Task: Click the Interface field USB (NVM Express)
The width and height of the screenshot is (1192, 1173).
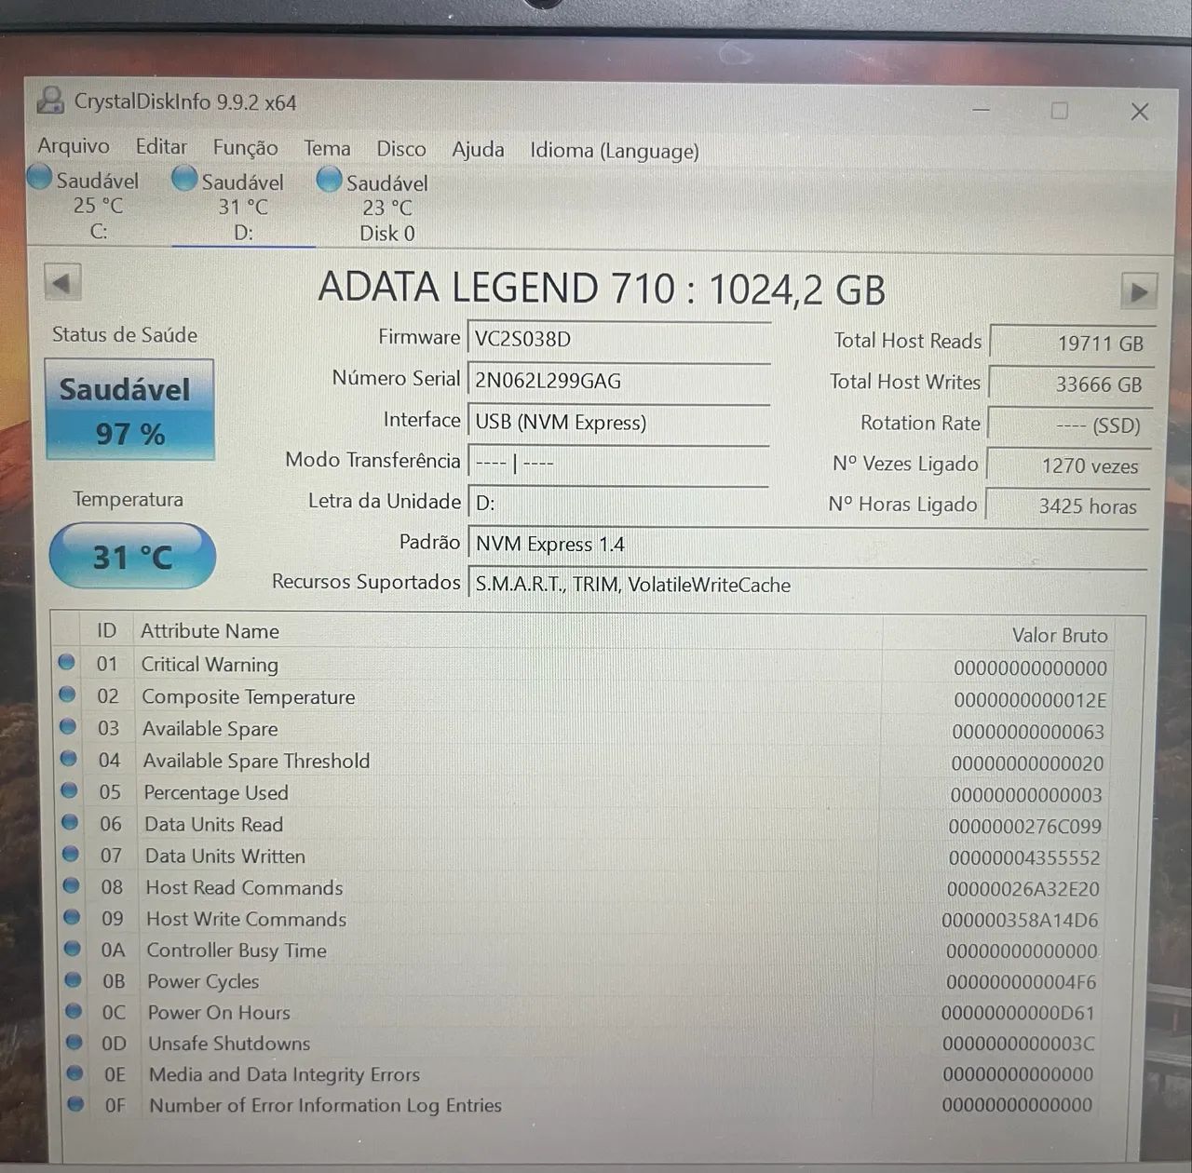Action: point(618,422)
